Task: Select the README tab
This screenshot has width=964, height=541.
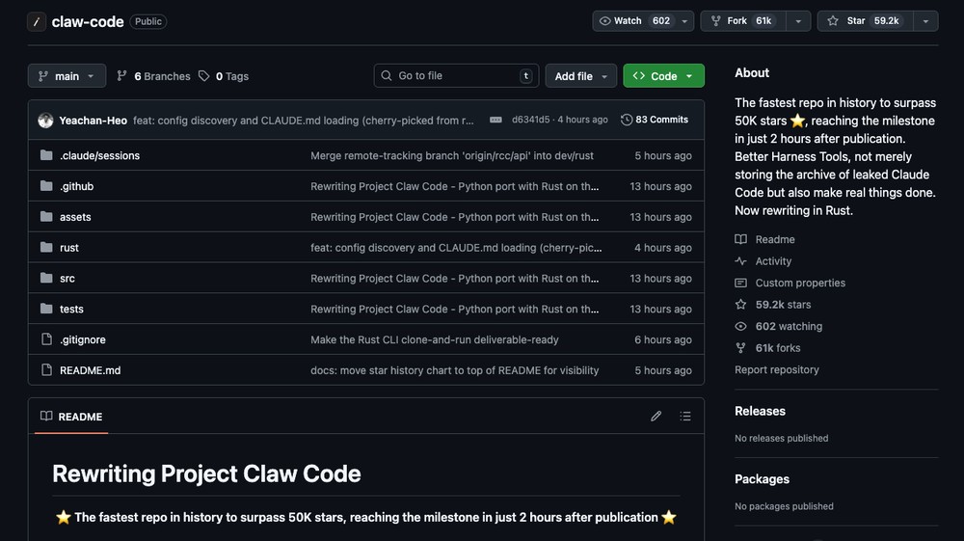Action: 71,417
